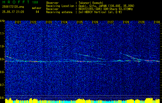This screenshot has height=103, width=162.
Task: Click the 0.8 kHz axis label
Action: 2,72
